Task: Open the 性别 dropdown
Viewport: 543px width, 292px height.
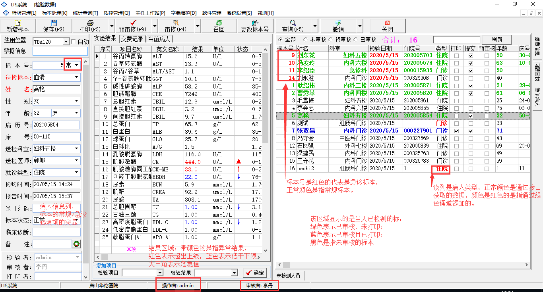Action: coord(77,101)
